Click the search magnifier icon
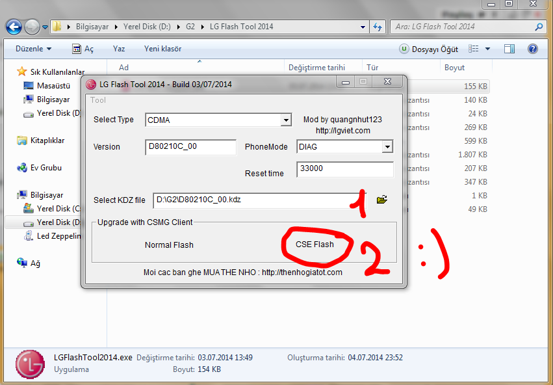The height and width of the screenshot is (385, 553). click(x=539, y=27)
